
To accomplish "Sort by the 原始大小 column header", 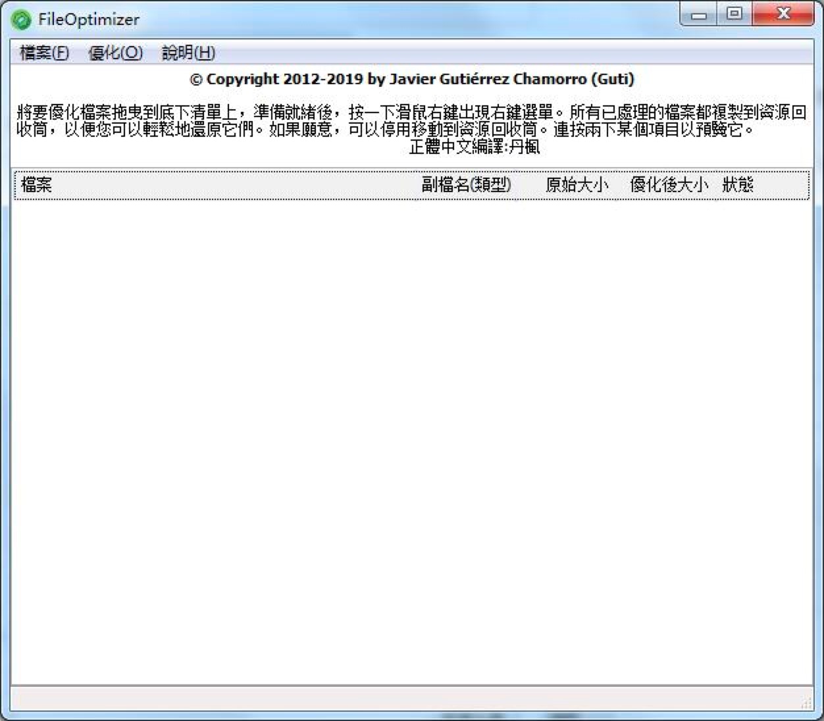I will tap(577, 185).
